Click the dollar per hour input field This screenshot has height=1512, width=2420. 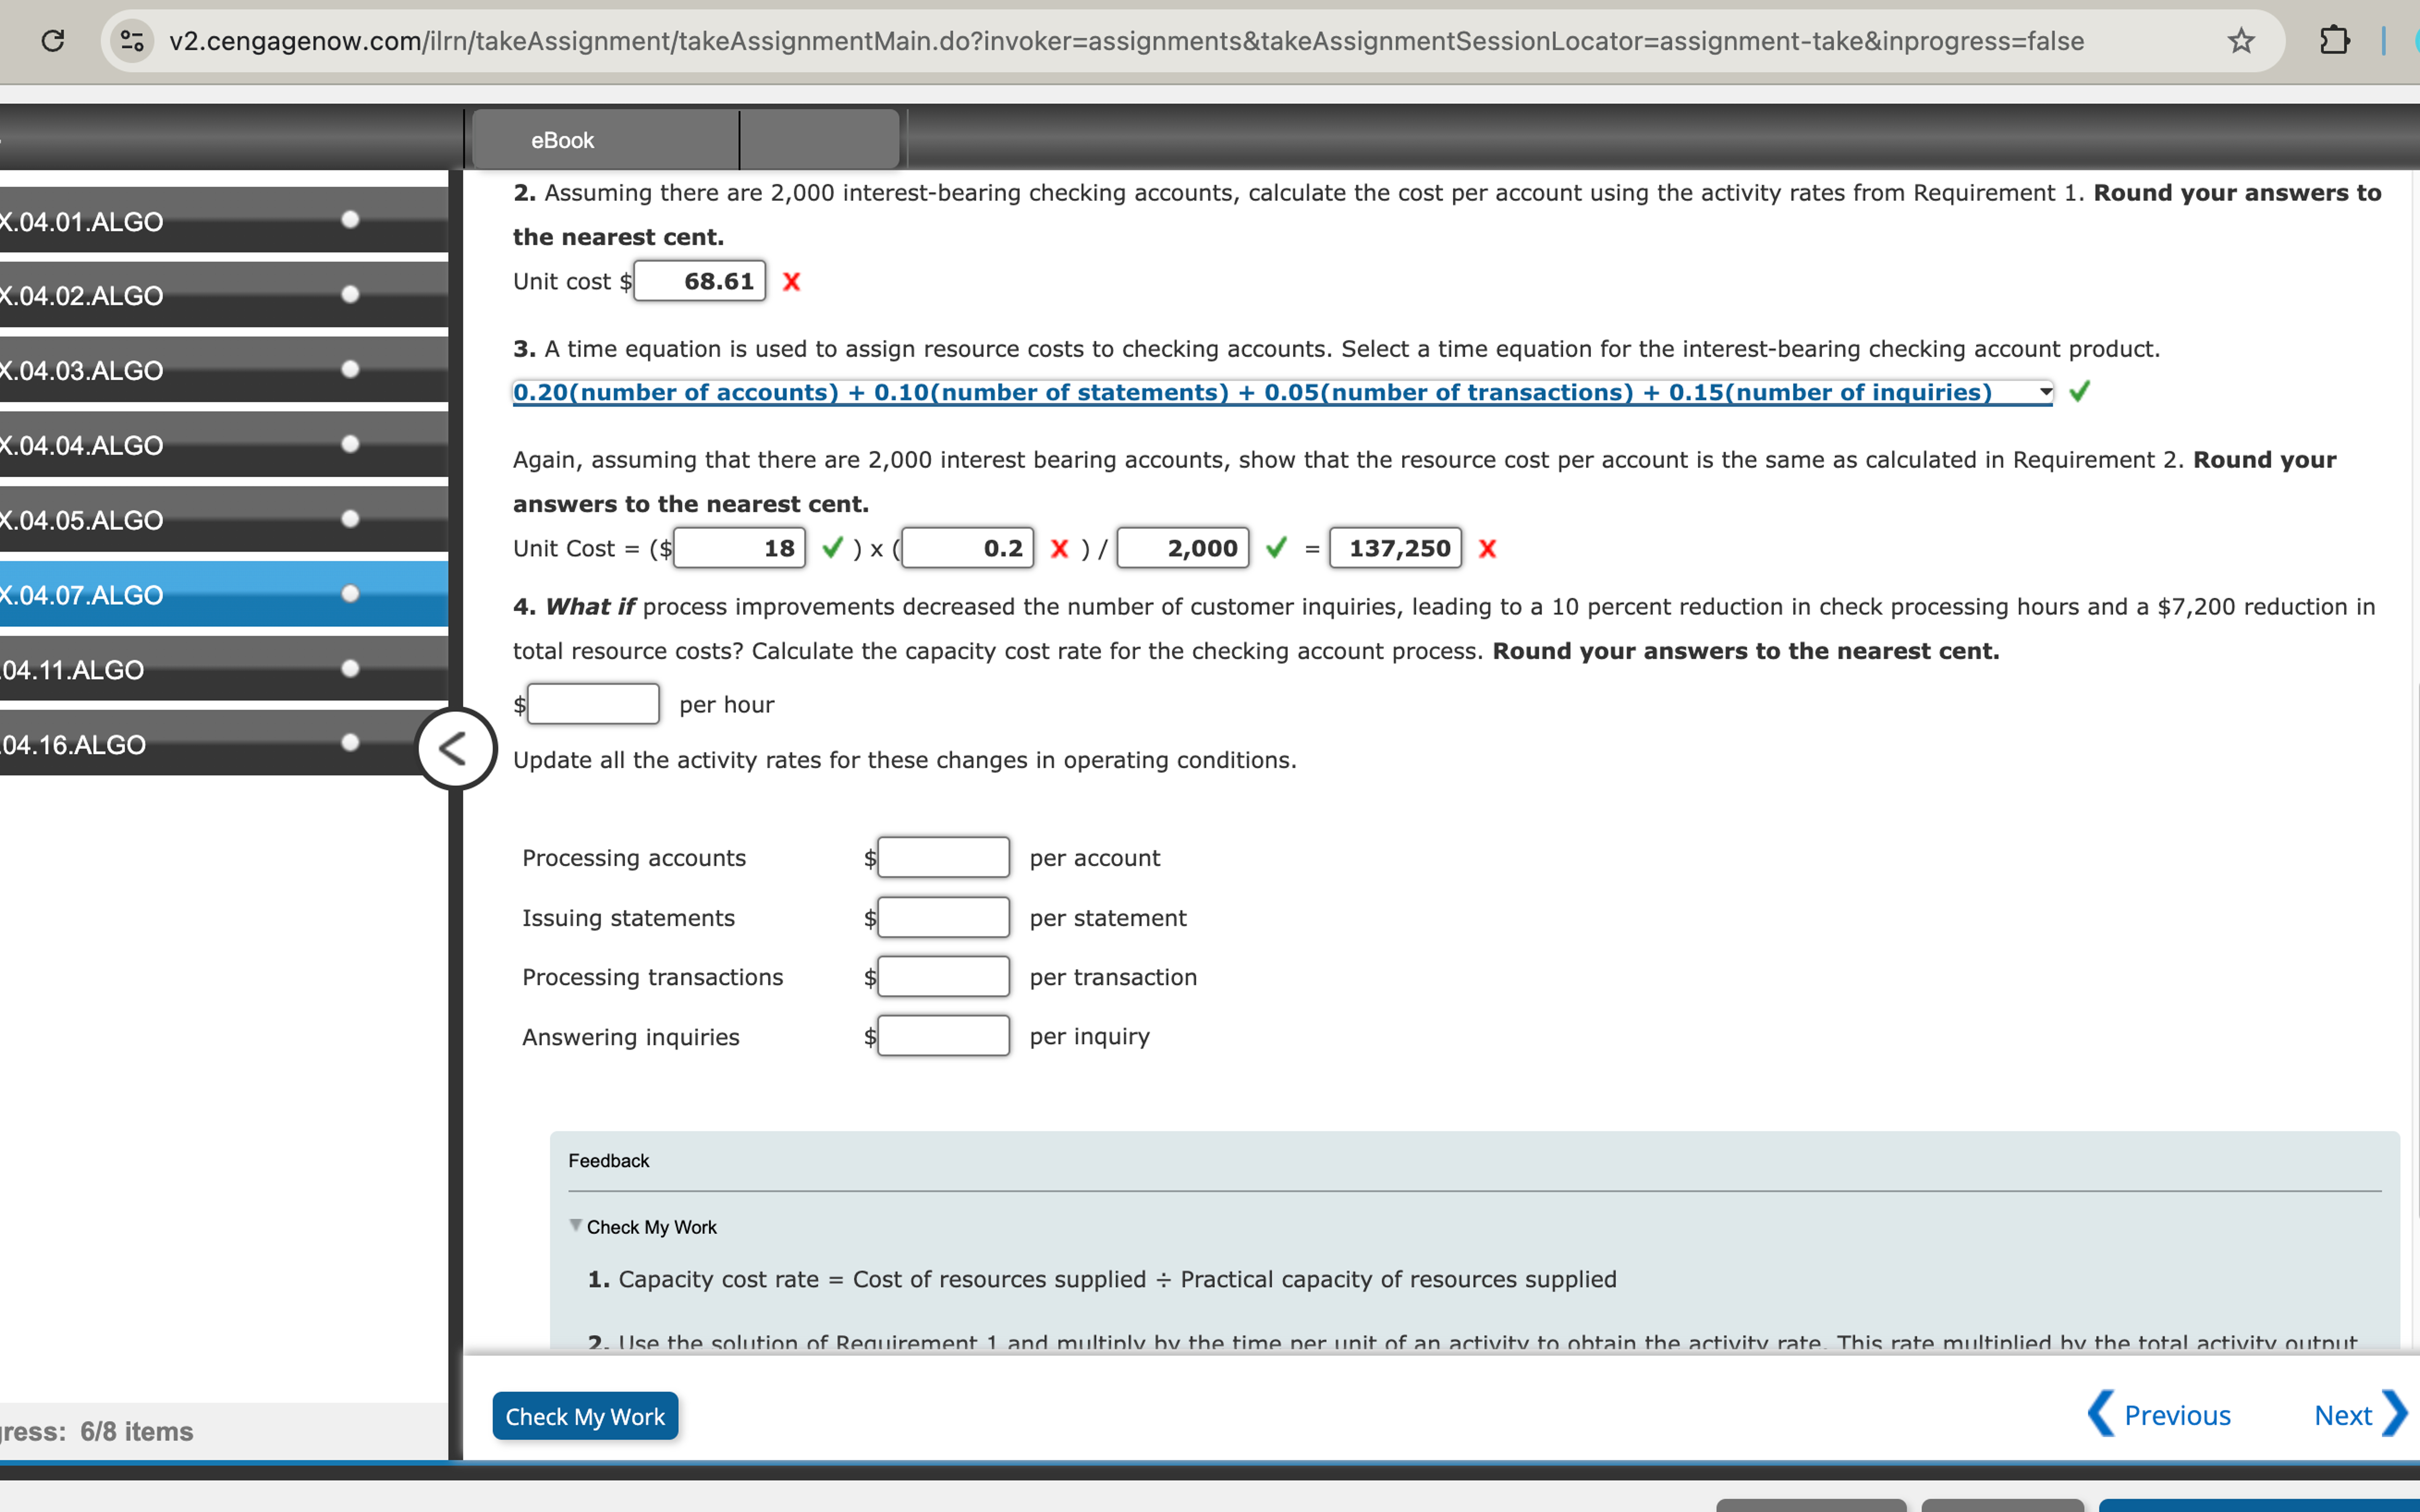click(x=592, y=703)
